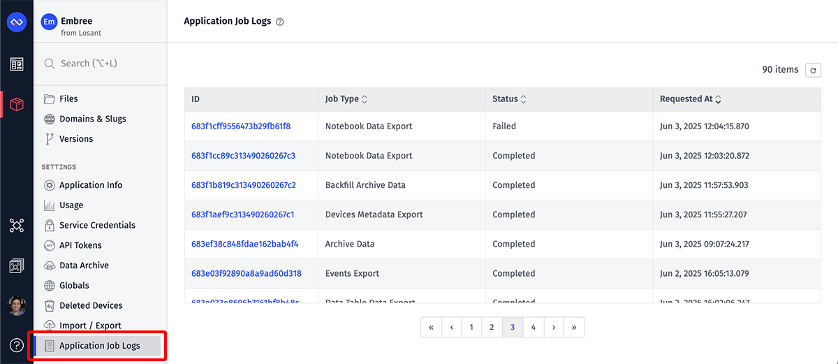The image size is (838, 364).
Task: Focus the Search input field
Action: point(105,64)
